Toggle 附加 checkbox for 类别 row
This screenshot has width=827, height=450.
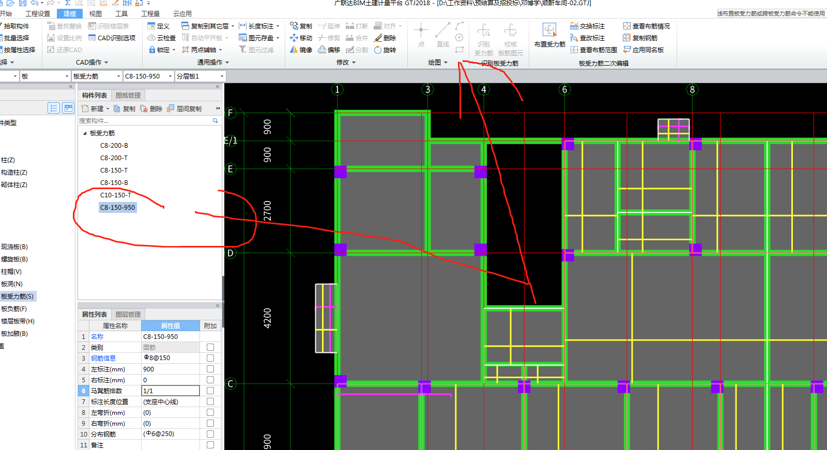(x=210, y=347)
